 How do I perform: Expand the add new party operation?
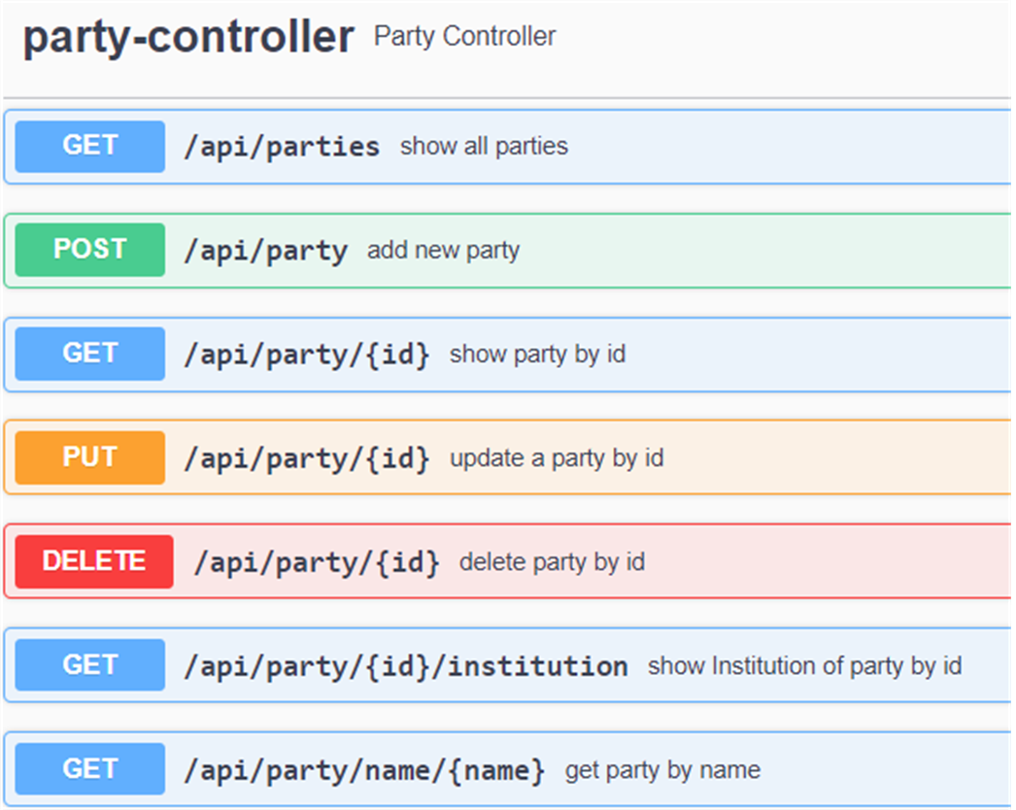click(508, 251)
